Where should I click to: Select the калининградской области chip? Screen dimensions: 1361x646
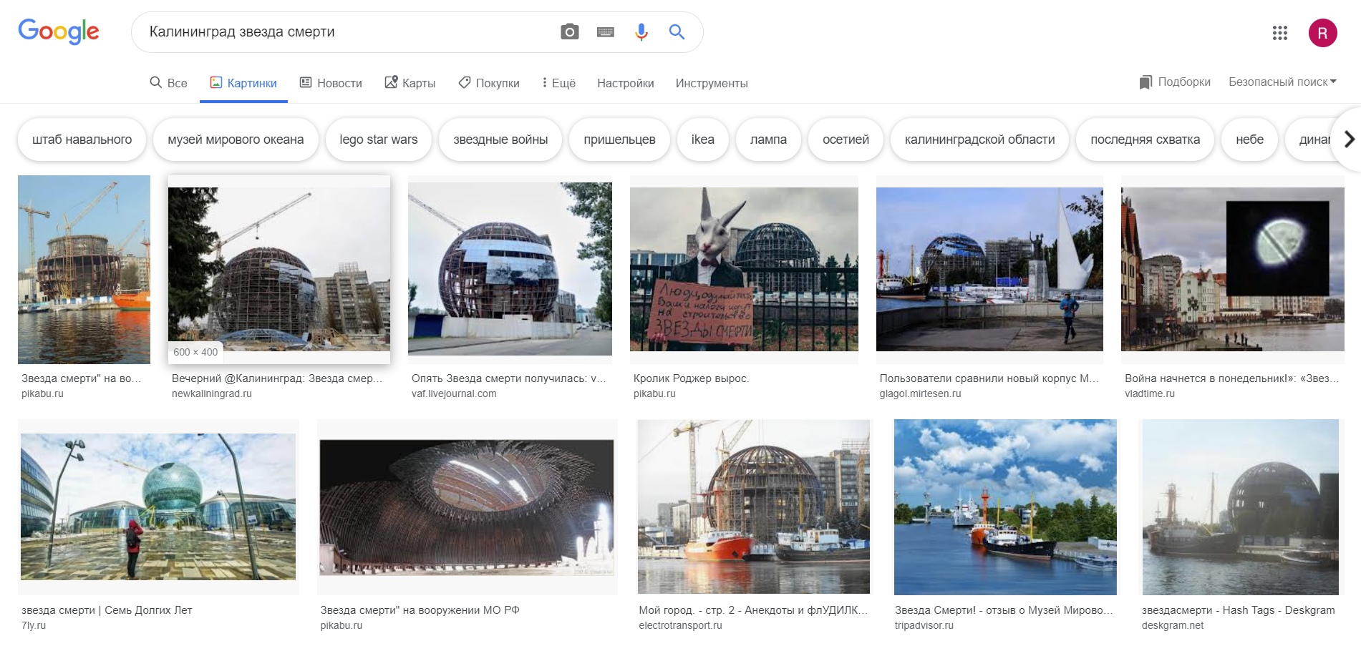click(979, 140)
